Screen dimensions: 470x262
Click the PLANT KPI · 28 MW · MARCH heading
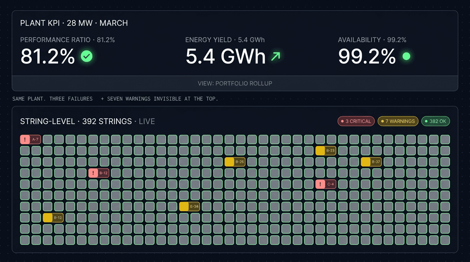(x=74, y=23)
